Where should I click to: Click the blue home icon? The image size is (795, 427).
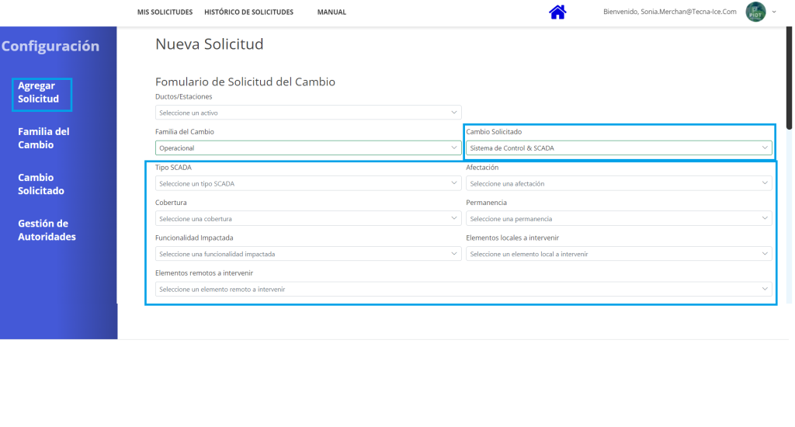(x=557, y=12)
